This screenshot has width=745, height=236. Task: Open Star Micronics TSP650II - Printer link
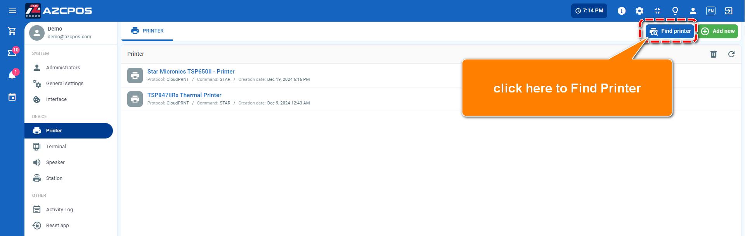(191, 72)
